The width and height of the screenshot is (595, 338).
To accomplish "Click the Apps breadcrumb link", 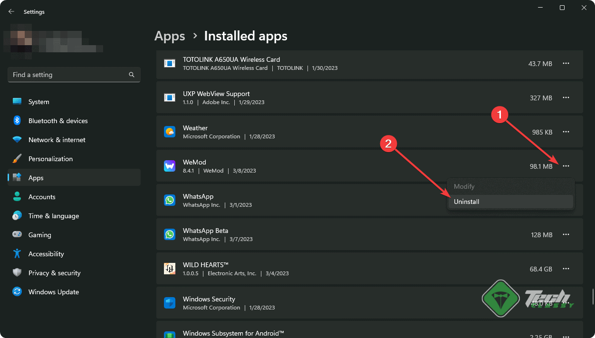I will click(170, 36).
